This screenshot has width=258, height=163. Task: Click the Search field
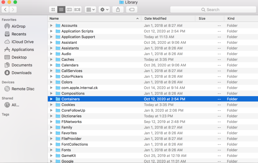click(x=213, y=10)
